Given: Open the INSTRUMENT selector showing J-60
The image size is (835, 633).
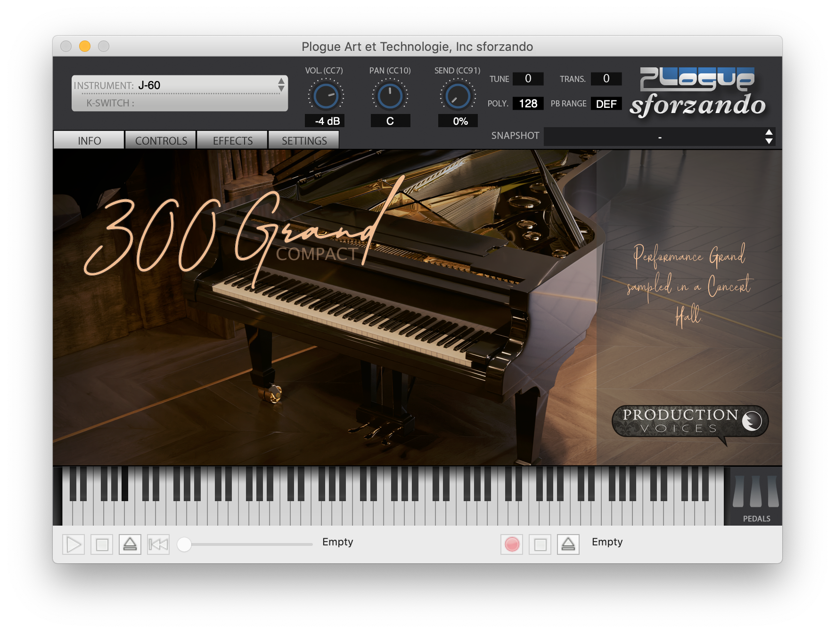Looking at the screenshot, I should coord(180,85).
